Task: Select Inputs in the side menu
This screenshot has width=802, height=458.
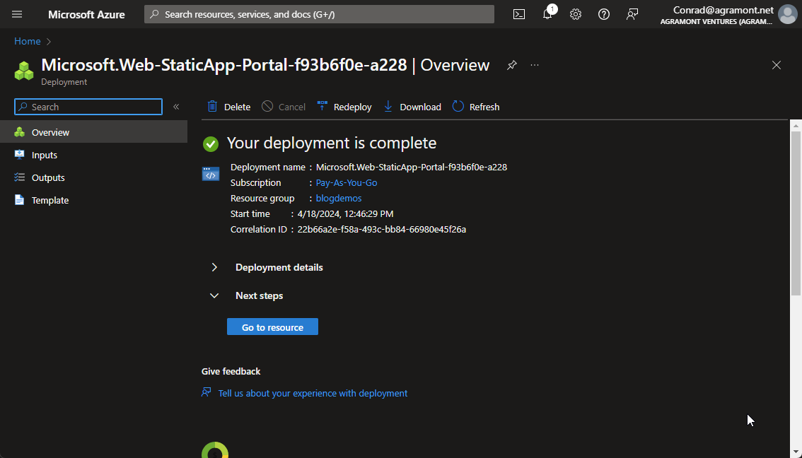Action: 93,155
